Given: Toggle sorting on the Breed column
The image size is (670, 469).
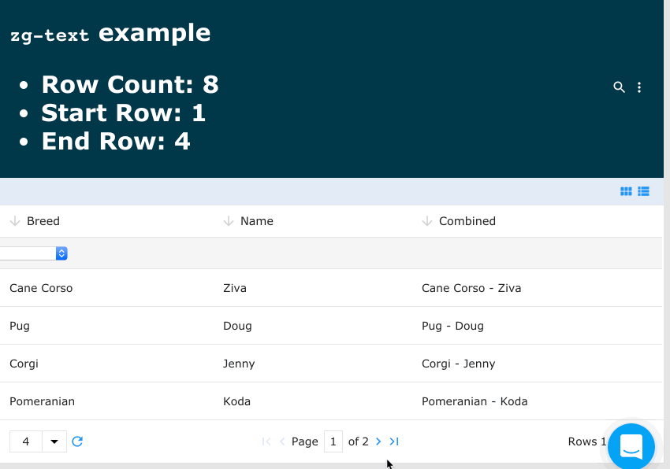Looking at the screenshot, I should 45,221.
